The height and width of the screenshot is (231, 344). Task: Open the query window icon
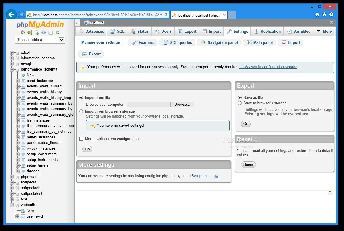(37, 32)
